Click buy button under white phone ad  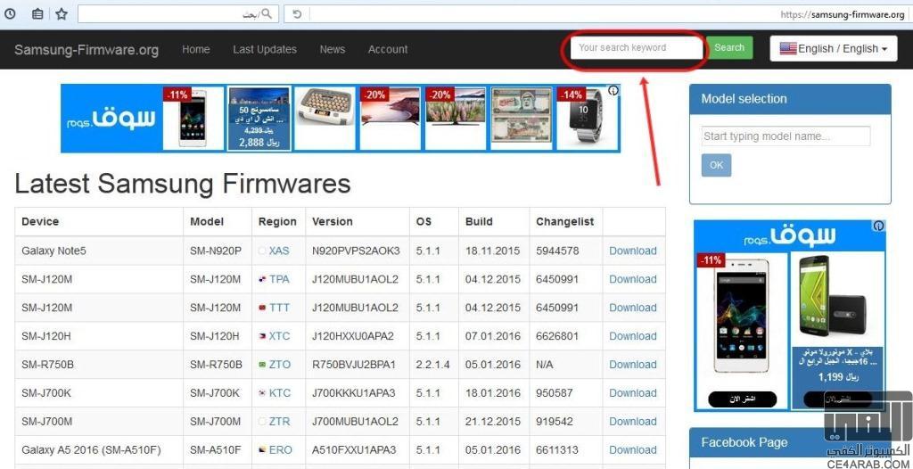coord(743,399)
